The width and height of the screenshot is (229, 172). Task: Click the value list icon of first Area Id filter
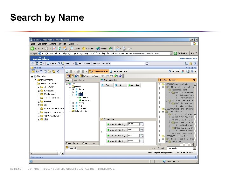tap(142, 124)
